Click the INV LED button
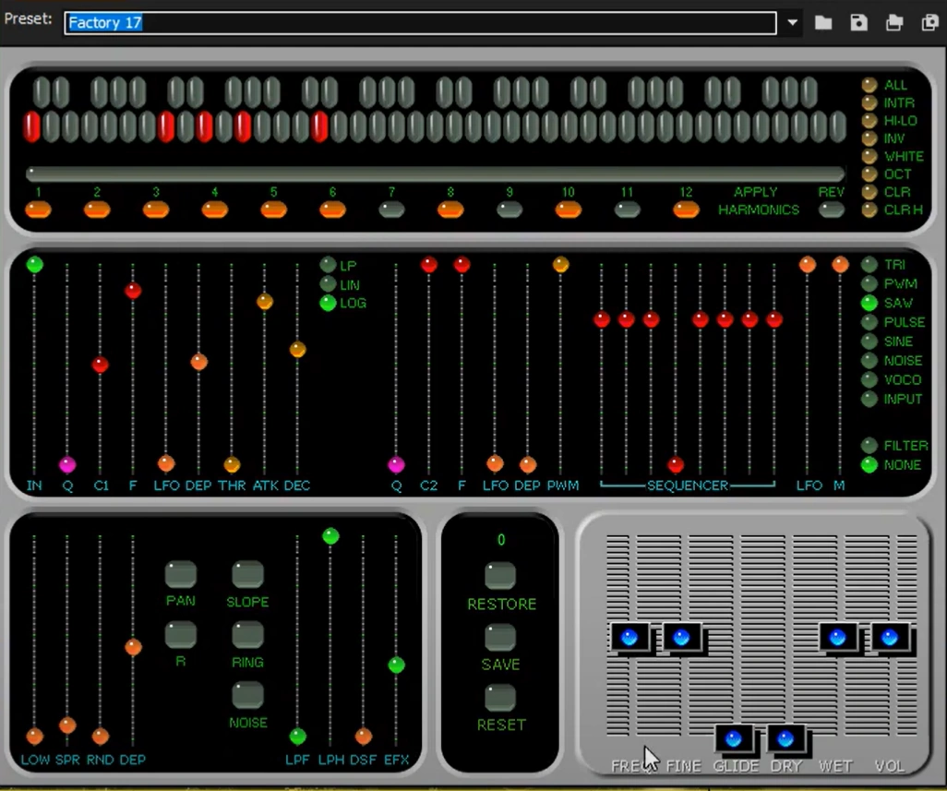 click(x=869, y=138)
